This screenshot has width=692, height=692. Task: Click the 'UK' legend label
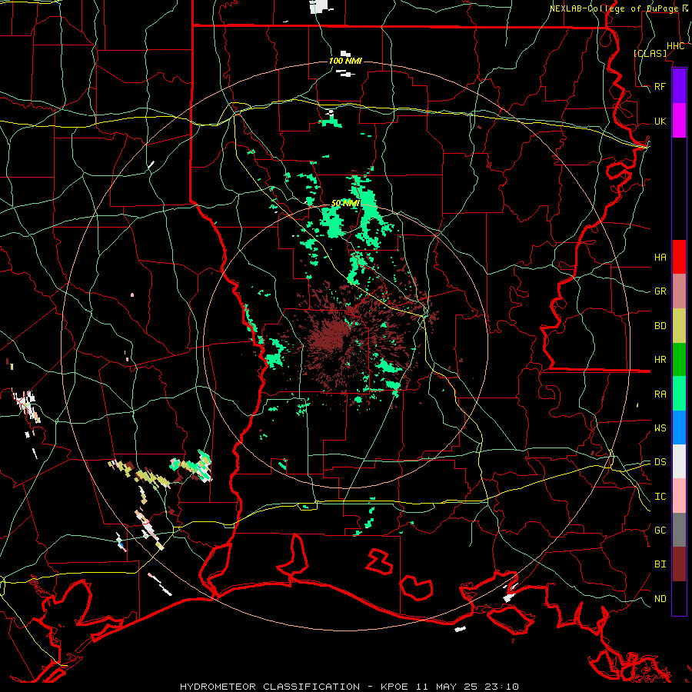click(x=660, y=121)
